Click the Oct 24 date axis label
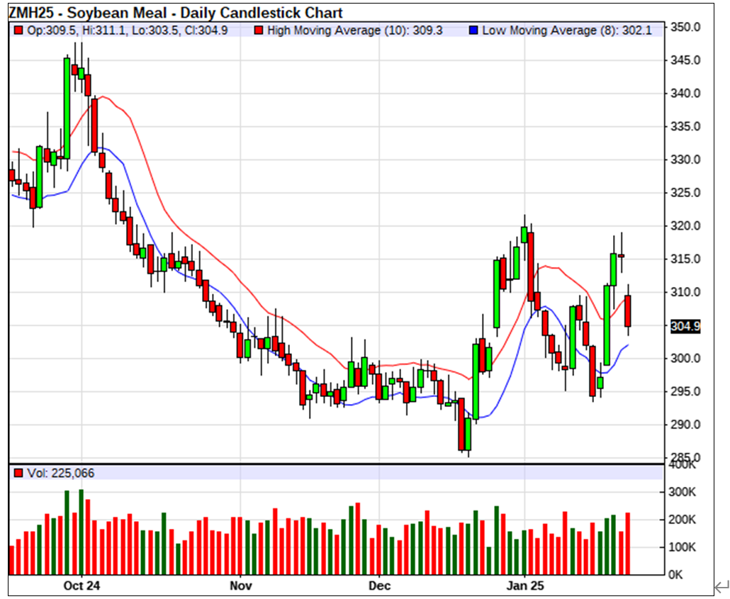This screenshot has height=599, width=730. (82, 586)
